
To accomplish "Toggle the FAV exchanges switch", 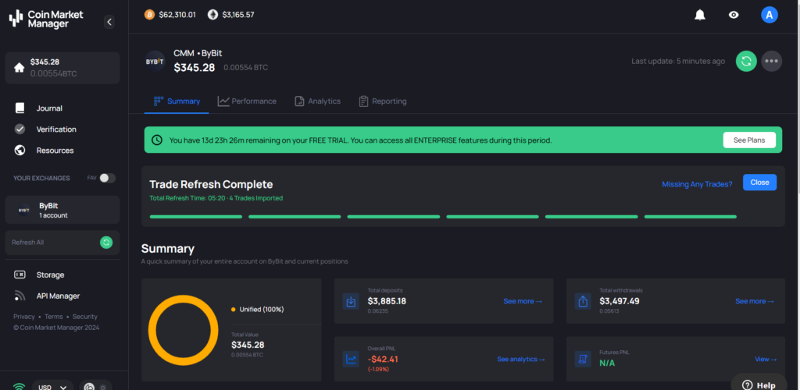I will (107, 178).
